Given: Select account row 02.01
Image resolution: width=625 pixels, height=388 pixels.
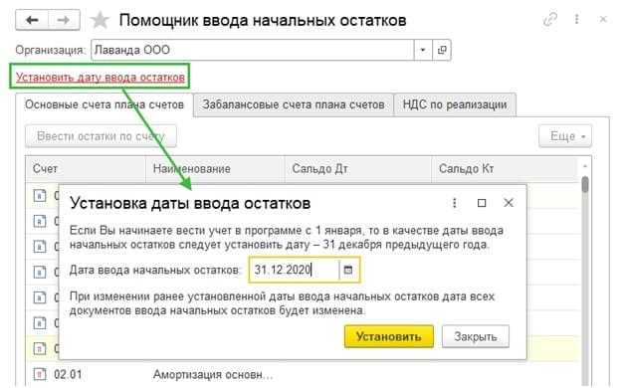Looking at the screenshot, I should pyautogui.click(x=303, y=374).
